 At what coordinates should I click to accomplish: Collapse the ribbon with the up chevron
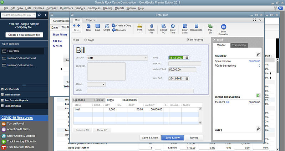point(260,20)
